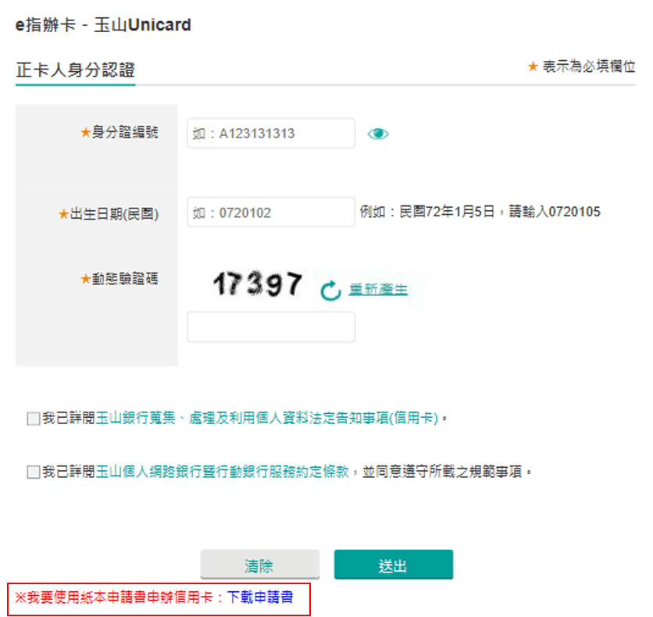Image resolution: width=653 pixels, height=617 pixels.
Task: Click the 出生日期(民國) field label
Action: pos(114,214)
